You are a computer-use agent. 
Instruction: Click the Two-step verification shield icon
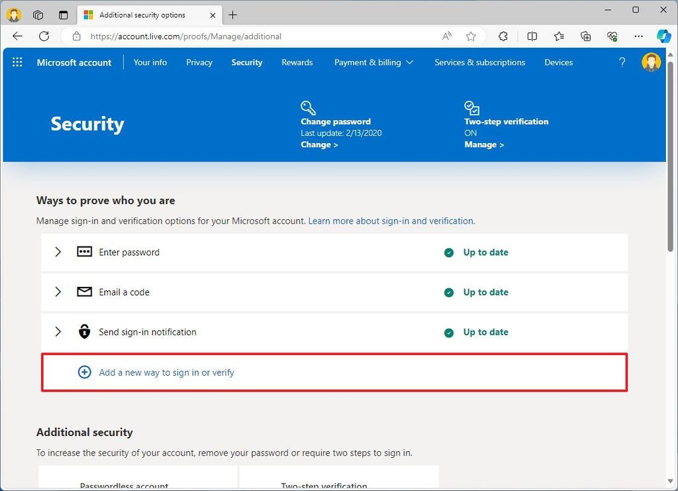[471, 107]
